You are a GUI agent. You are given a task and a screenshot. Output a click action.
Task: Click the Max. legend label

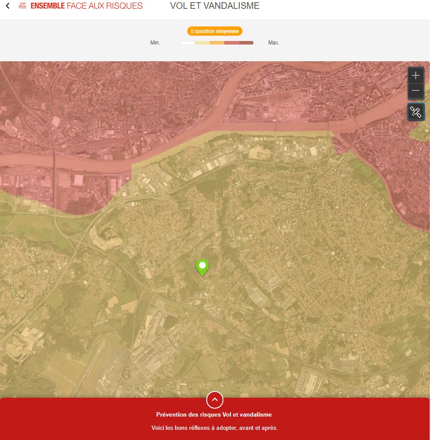[274, 43]
